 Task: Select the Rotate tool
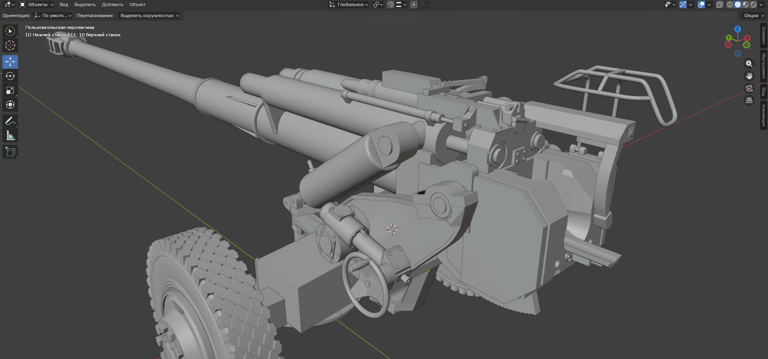10,76
